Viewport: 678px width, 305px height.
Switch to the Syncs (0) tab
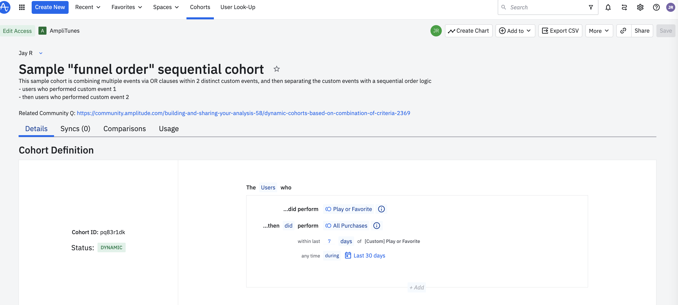pyautogui.click(x=75, y=128)
